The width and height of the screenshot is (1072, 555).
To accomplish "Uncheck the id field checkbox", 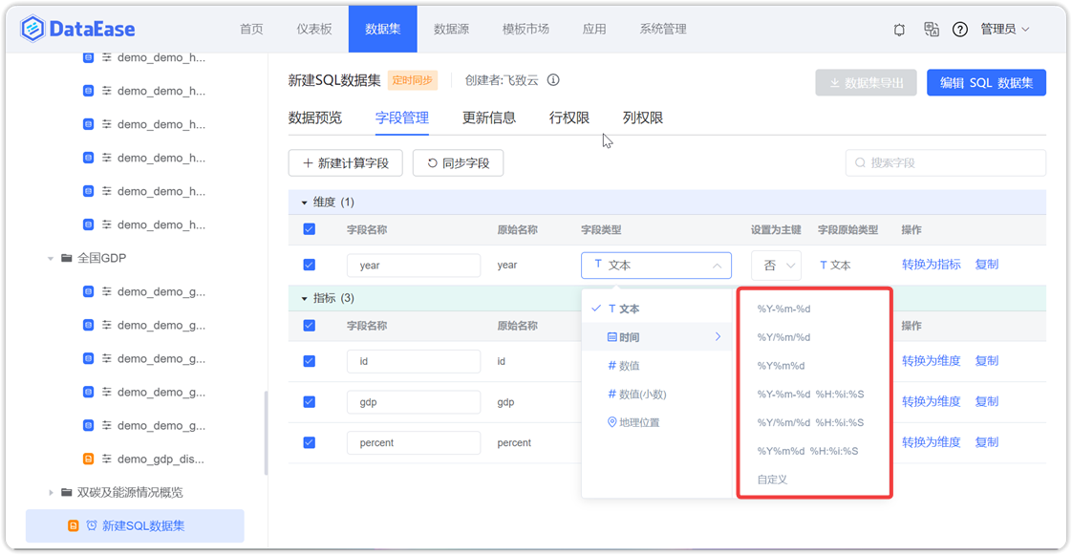I will coord(309,360).
